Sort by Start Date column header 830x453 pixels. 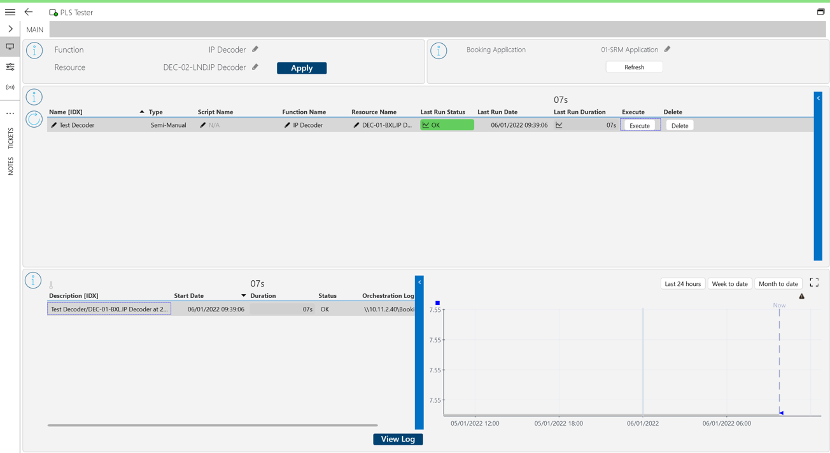click(x=189, y=295)
